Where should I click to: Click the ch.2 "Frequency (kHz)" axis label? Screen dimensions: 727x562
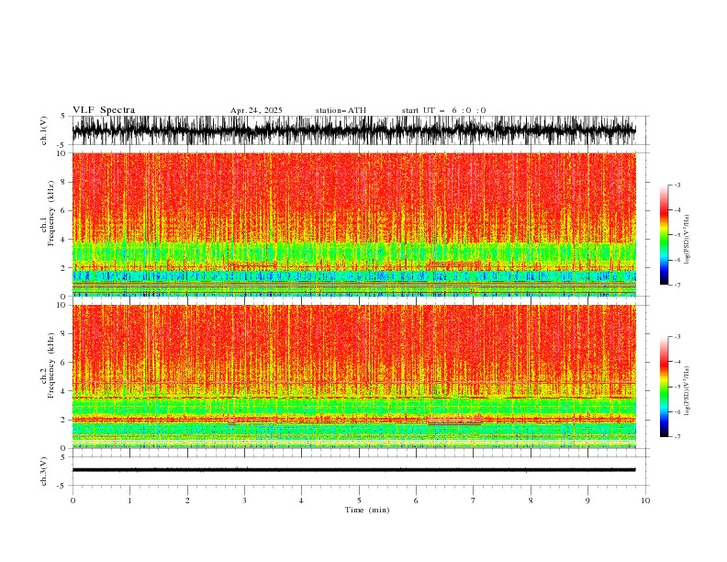tap(51, 365)
